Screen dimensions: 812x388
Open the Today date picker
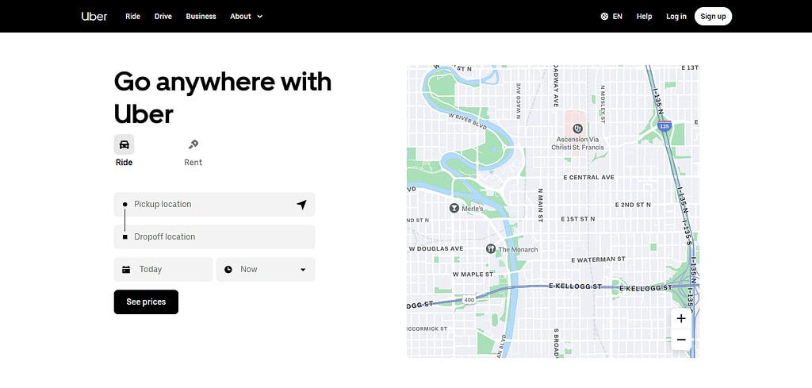coord(163,269)
